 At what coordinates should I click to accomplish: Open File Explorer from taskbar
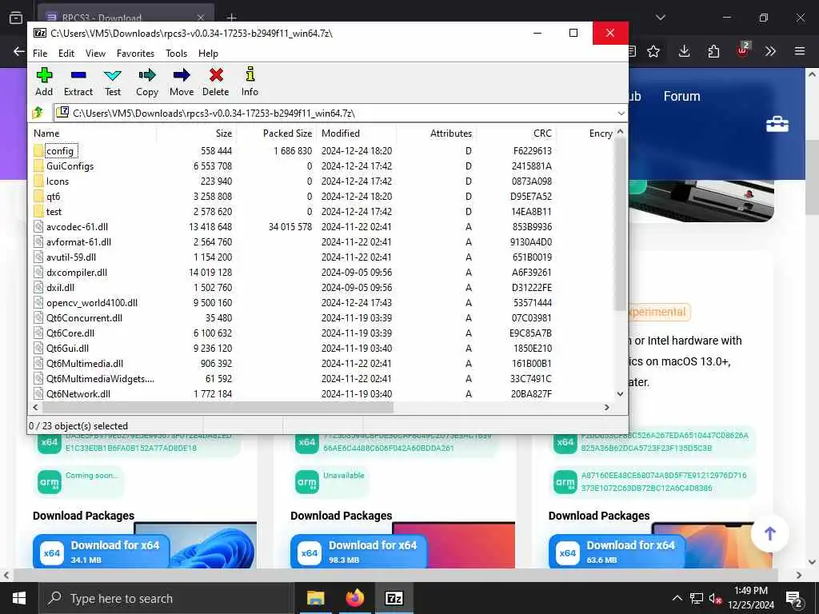315,598
